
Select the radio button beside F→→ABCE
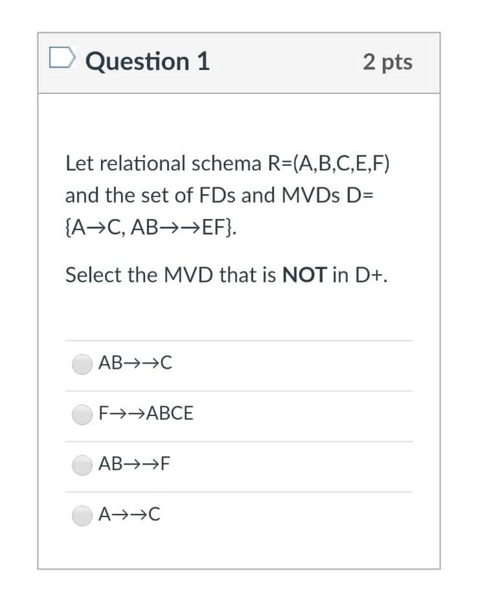[x=81, y=415]
